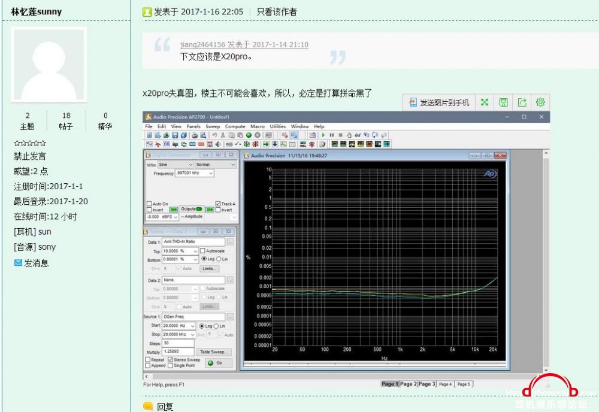This screenshot has width=599, height=412.
Task: Click the user avatar thumbnail
Action: (x=49, y=64)
